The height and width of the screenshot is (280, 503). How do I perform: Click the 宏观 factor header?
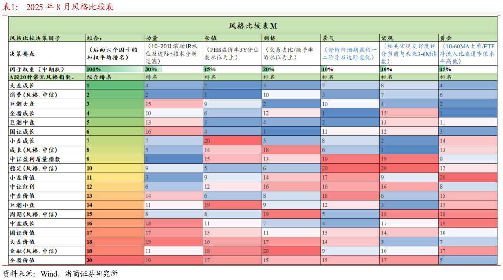(385, 37)
